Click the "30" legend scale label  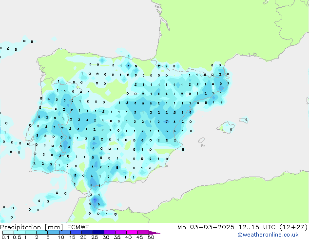[106, 237]
